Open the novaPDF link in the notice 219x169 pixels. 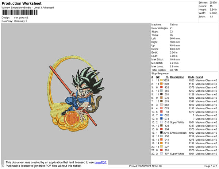[100, 162]
